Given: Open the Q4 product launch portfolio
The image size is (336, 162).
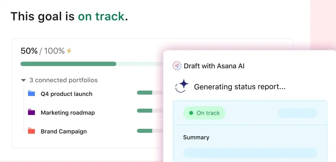Looking at the screenshot, I should (x=67, y=94).
